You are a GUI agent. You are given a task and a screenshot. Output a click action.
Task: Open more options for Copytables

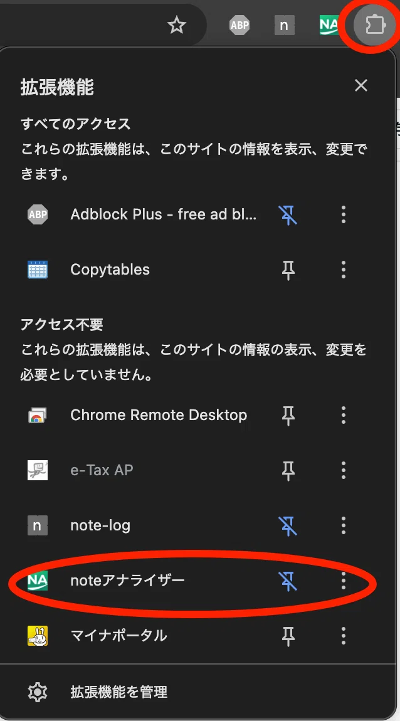point(343,270)
